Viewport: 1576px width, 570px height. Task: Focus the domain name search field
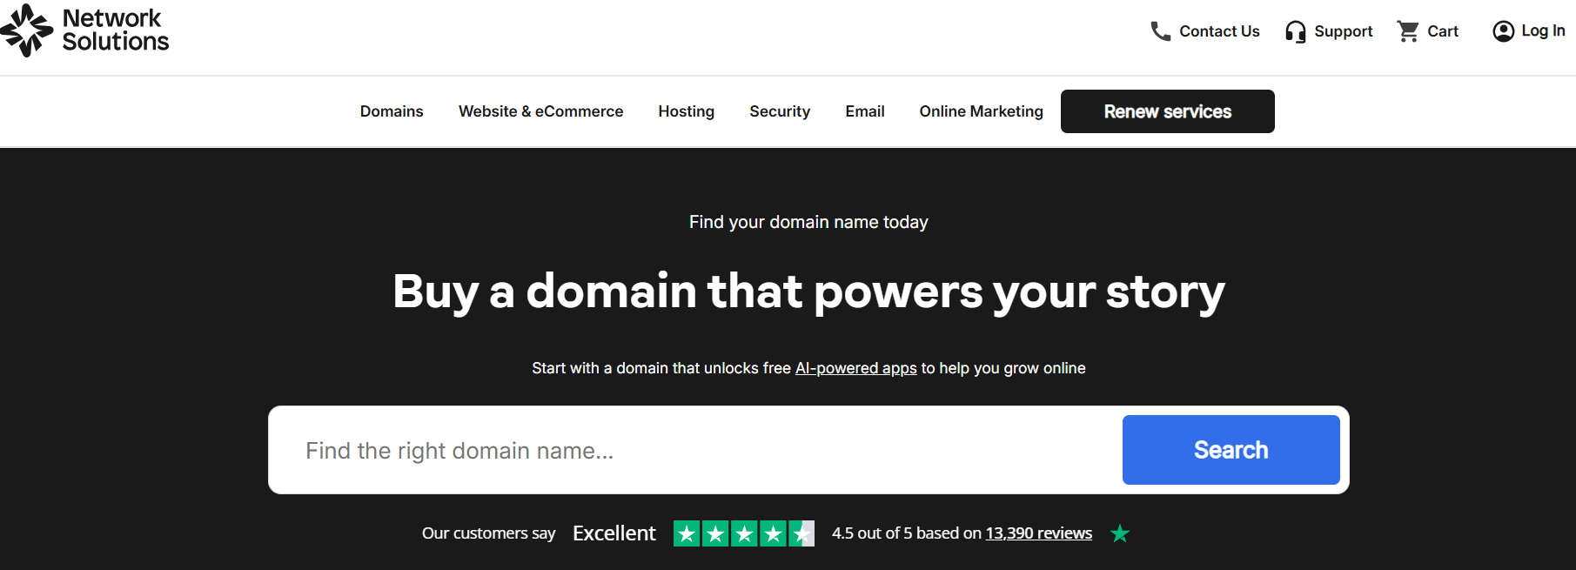(x=694, y=450)
